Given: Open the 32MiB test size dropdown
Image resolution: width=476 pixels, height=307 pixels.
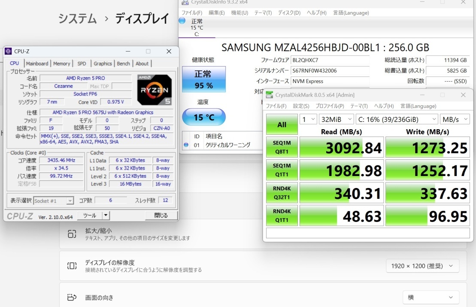Looking at the screenshot, I should [337, 119].
